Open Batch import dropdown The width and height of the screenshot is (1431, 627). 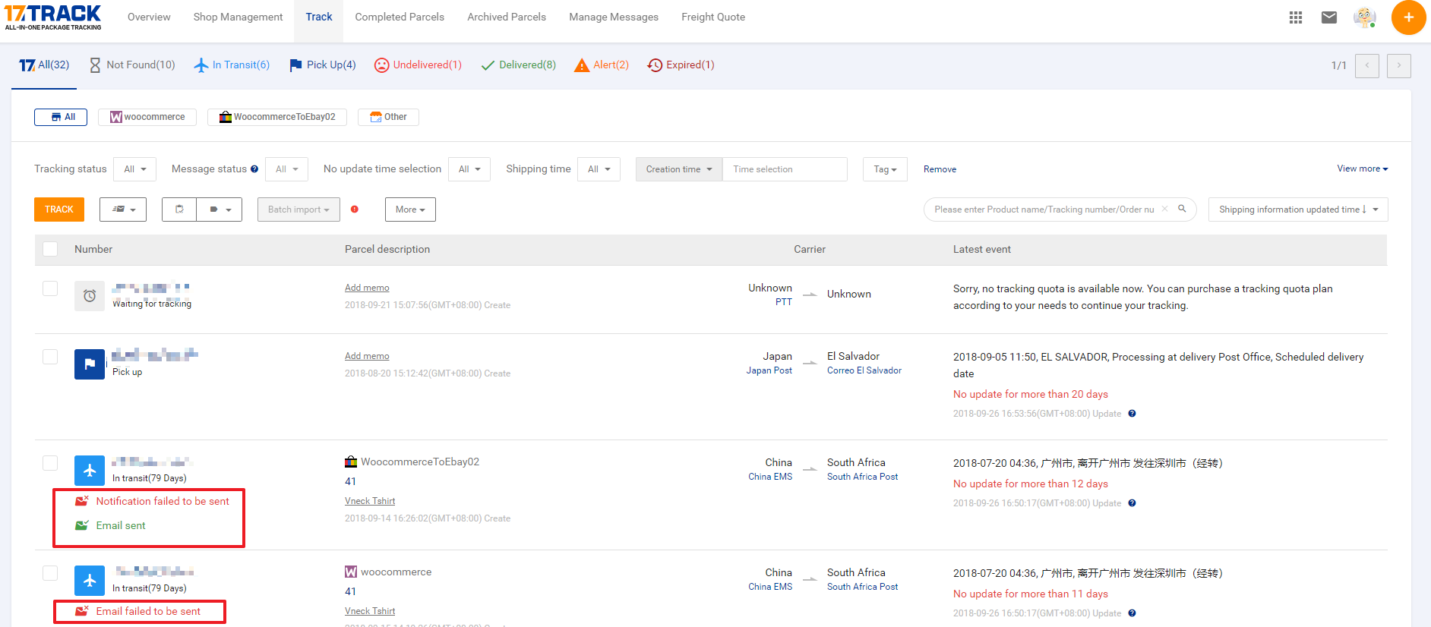pyautogui.click(x=299, y=210)
